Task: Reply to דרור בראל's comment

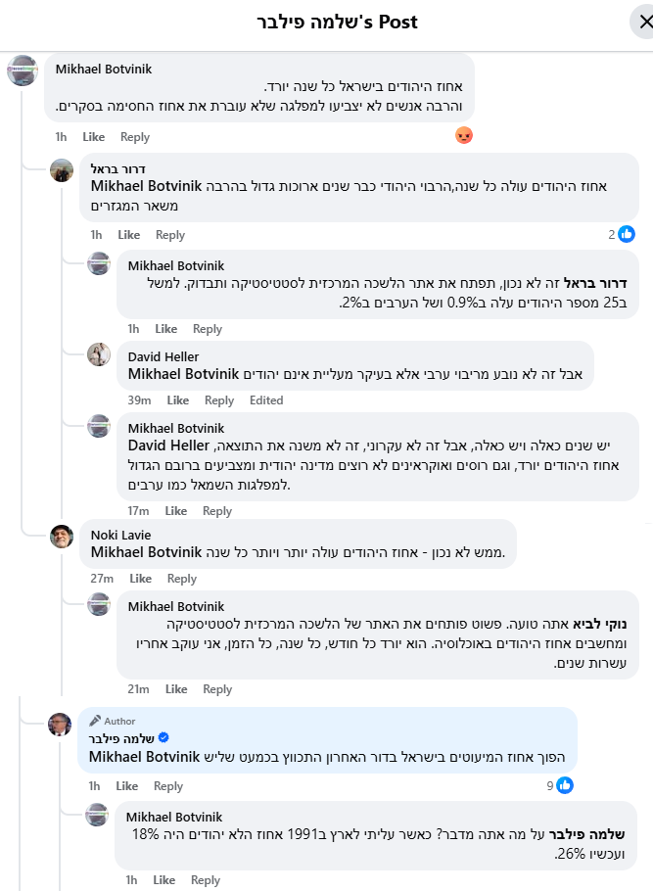Action: pyautogui.click(x=170, y=235)
